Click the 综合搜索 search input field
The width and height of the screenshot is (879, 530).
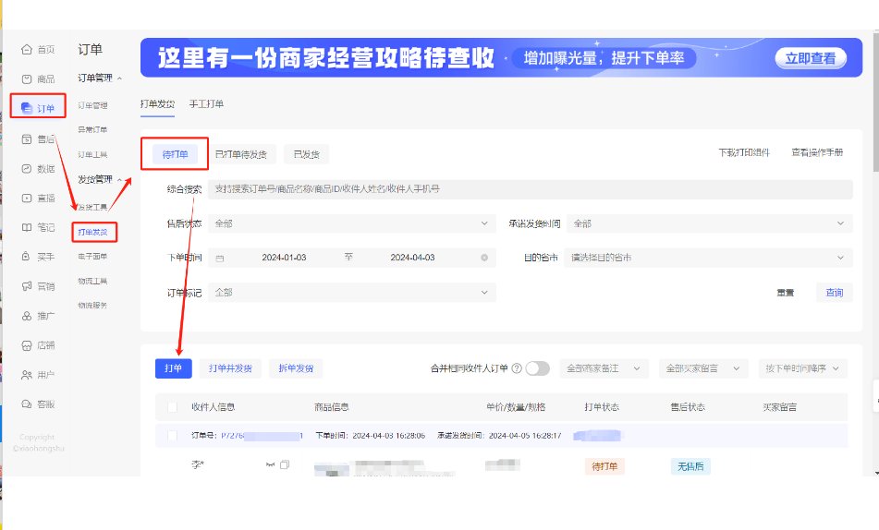coord(529,189)
